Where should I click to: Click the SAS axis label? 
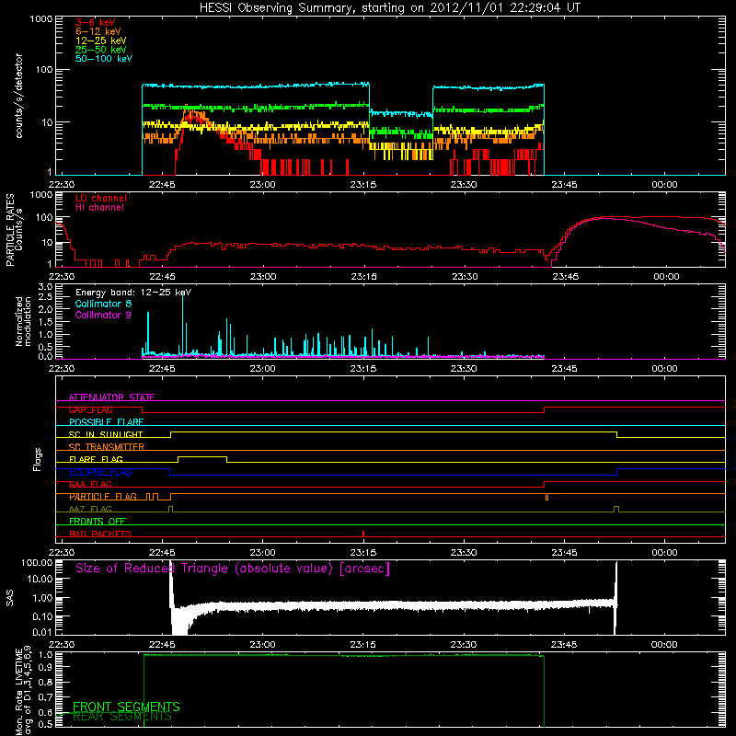[x=10, y=598]
